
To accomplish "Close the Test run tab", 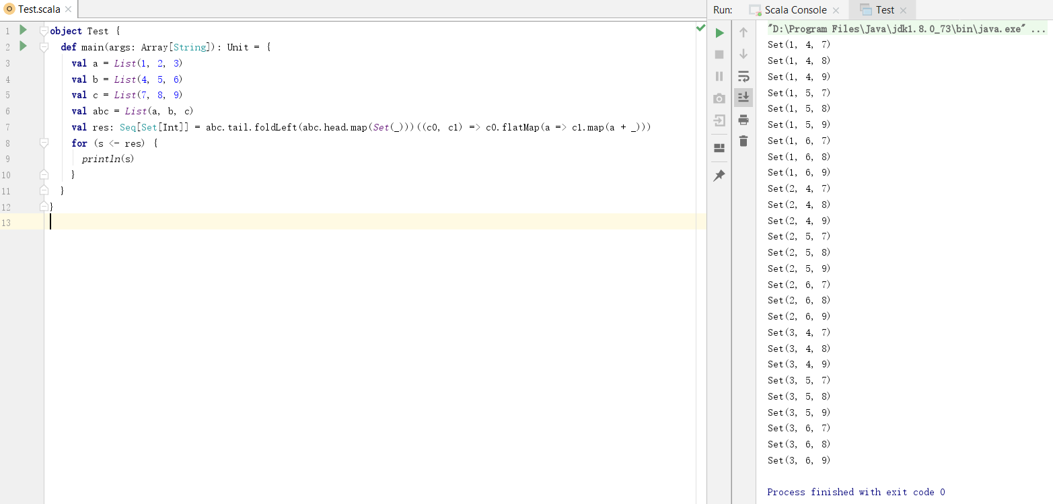I will click(x=903, y=10).
